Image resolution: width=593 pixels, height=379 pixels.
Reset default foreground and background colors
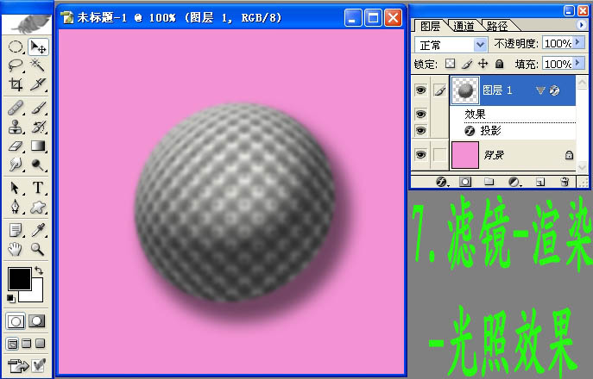11,298
